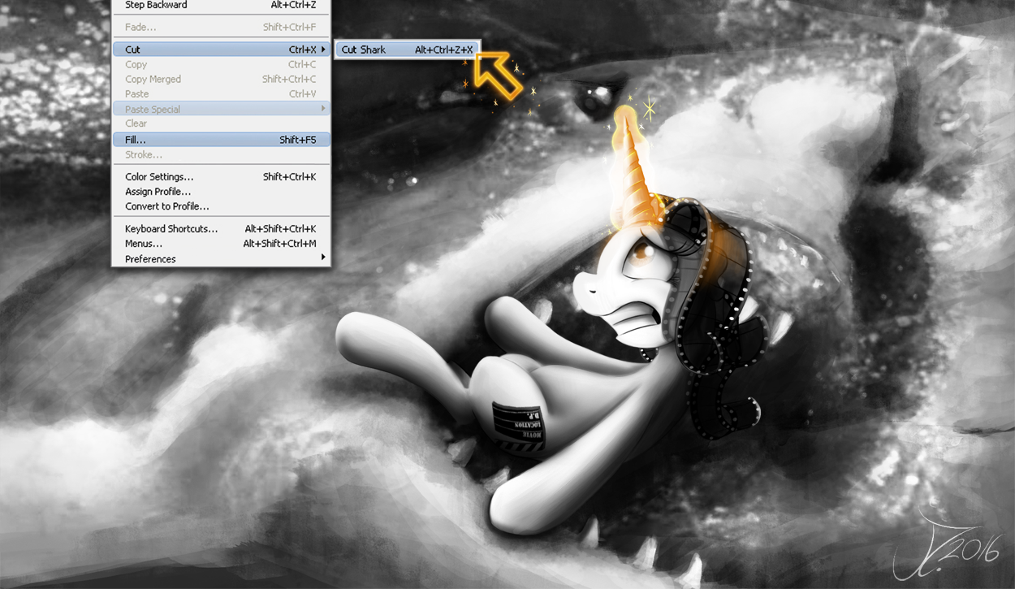Open the Fill… dialog entry
The width and height of the screenshot is (1015, 589).
221,140
